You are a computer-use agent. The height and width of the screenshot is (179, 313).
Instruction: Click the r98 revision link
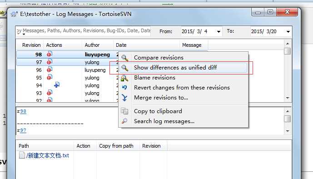[23, 111]
